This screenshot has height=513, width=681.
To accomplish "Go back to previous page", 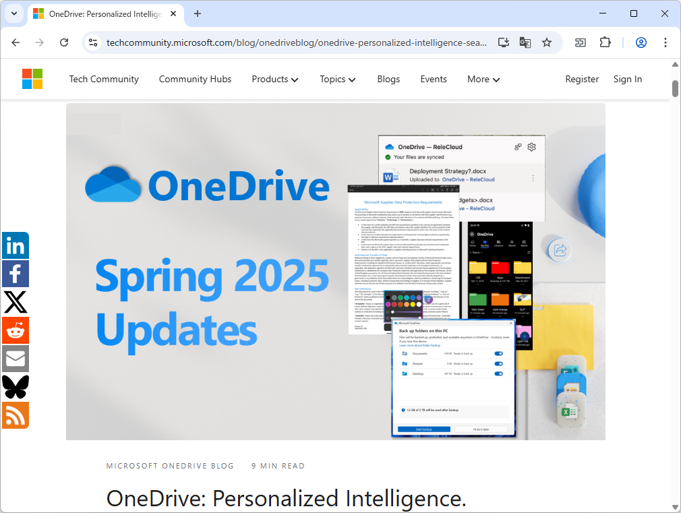I will (16, 42).
